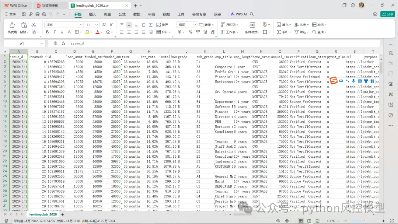Open the 文件 menu
This screenshot has width=398, height=224.
10,14
